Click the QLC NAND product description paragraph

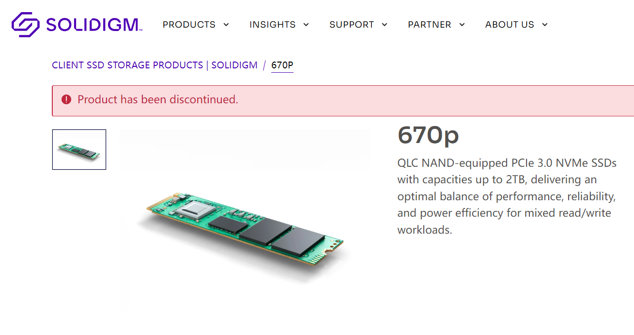tap(507, 196)
